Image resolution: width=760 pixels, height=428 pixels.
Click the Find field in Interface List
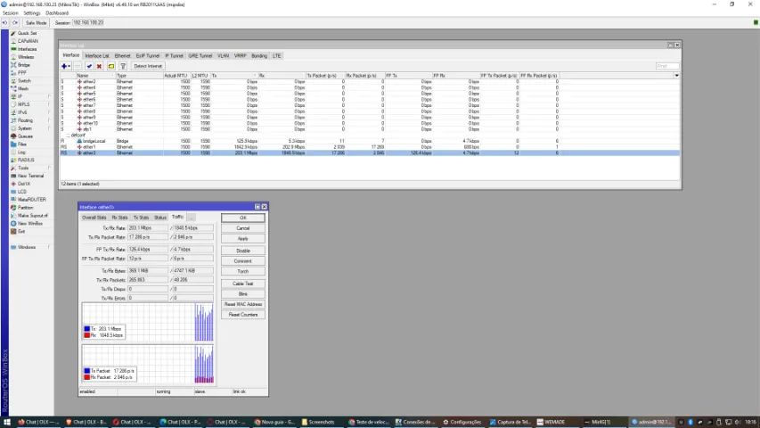click(667, 66)
